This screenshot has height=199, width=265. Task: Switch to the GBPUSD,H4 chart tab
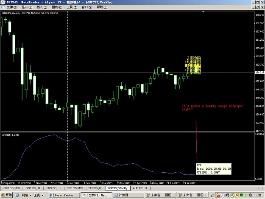(33, 188)
